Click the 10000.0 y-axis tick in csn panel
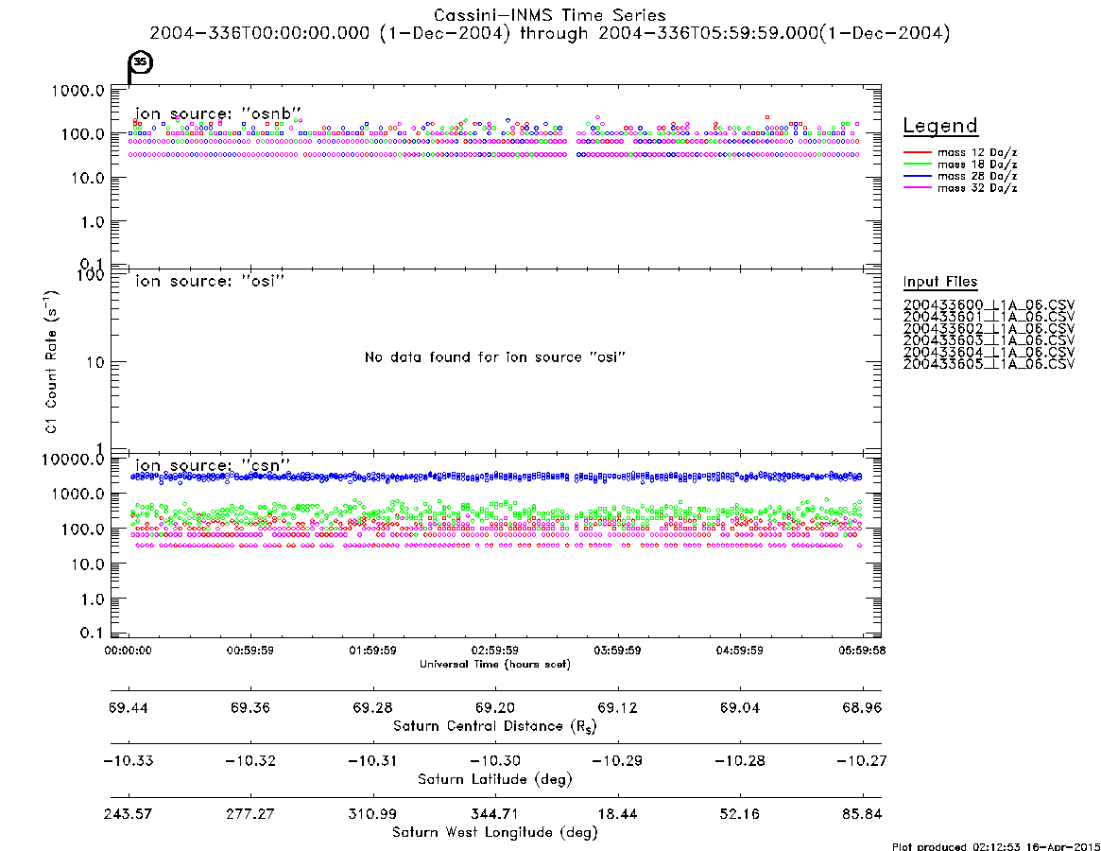Viewport: 1101px width, 851px height. [73, 460]
